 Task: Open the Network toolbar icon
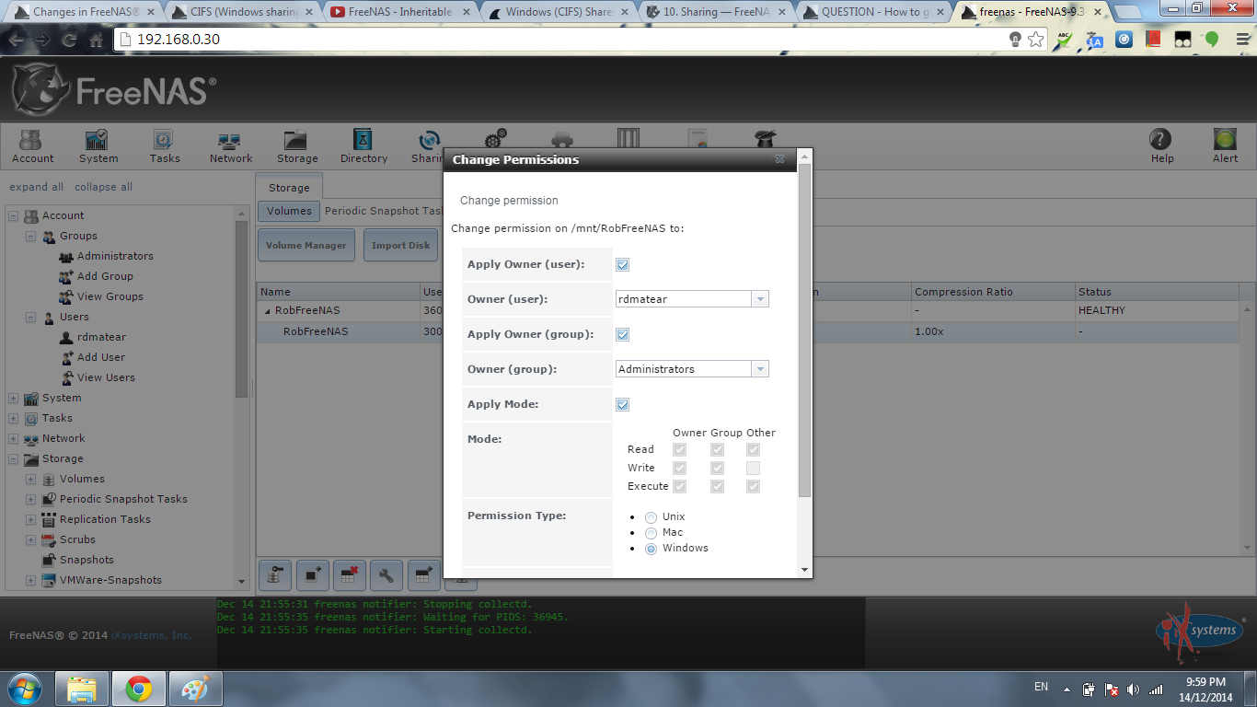click(230, 145)
